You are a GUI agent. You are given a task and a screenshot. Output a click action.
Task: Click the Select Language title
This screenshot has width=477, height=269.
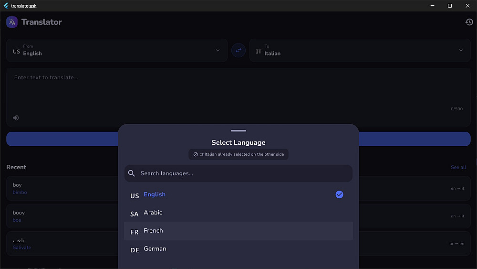238,142
